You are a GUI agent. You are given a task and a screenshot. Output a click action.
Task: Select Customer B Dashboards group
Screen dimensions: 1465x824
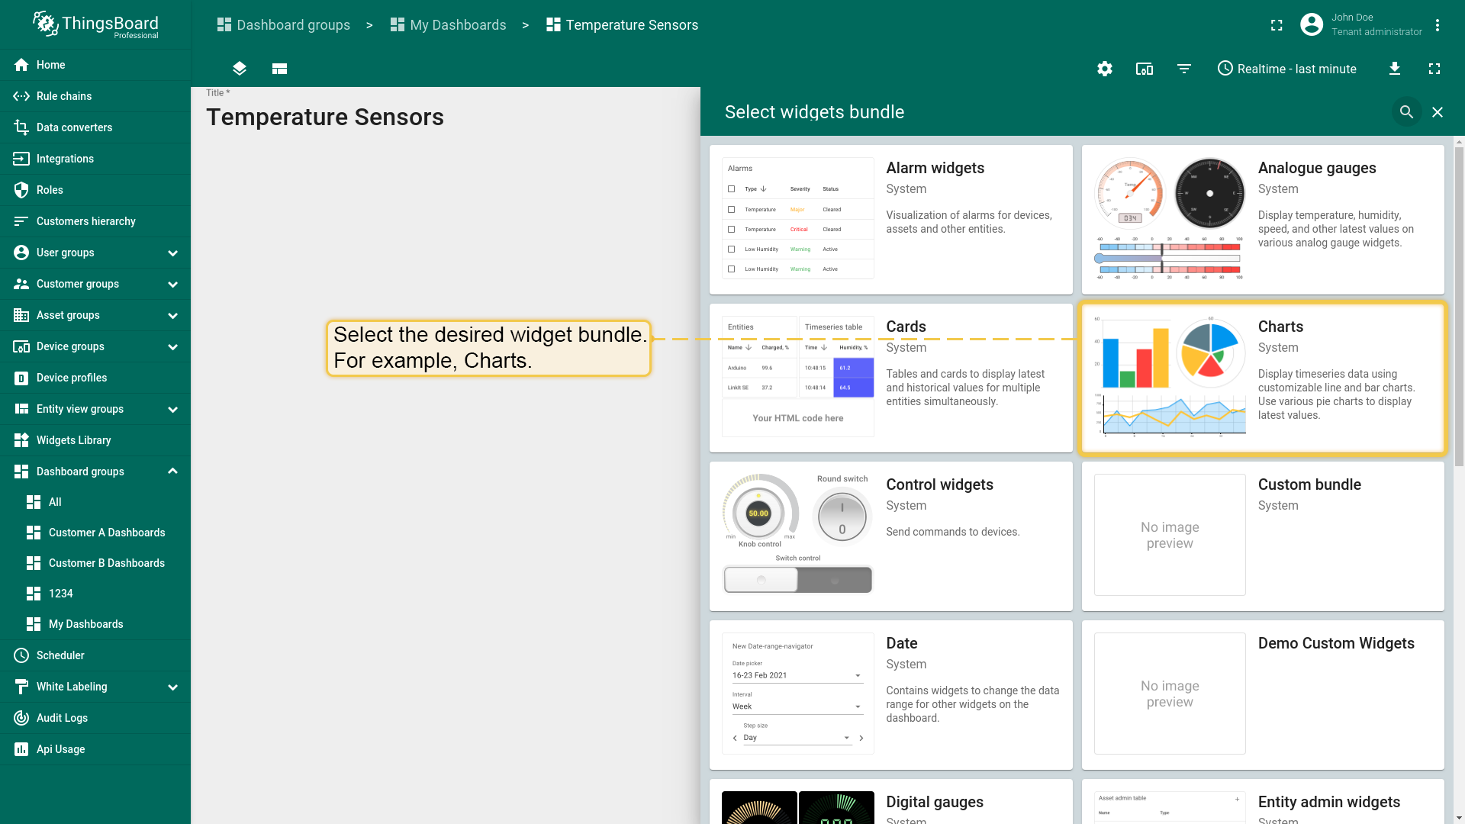coord(95,563)
